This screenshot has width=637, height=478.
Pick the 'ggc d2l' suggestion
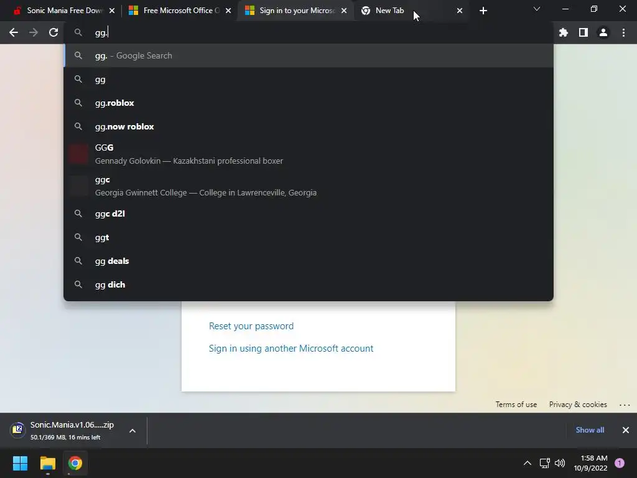coord(309,213)
